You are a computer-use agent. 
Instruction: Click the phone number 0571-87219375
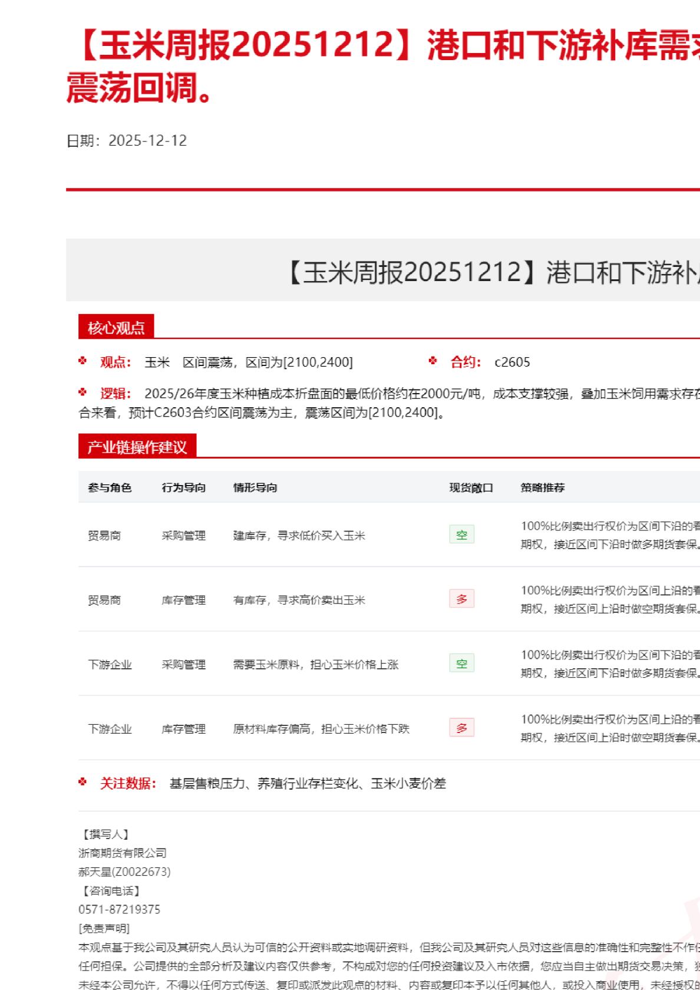pos(119,909)
